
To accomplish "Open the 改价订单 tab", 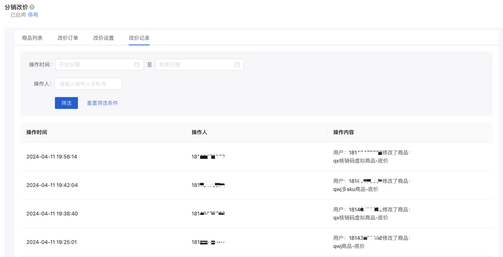I will [68, 38].
